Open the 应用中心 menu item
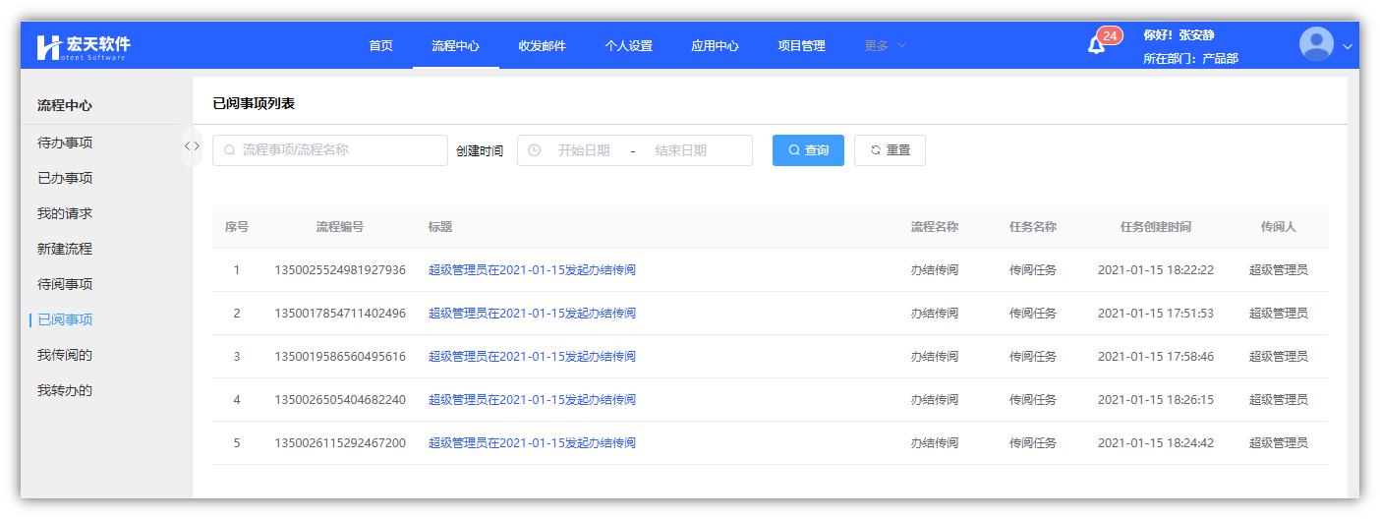Image resolution: width=1380 pixels, height=519 pixels. (715, 45)
